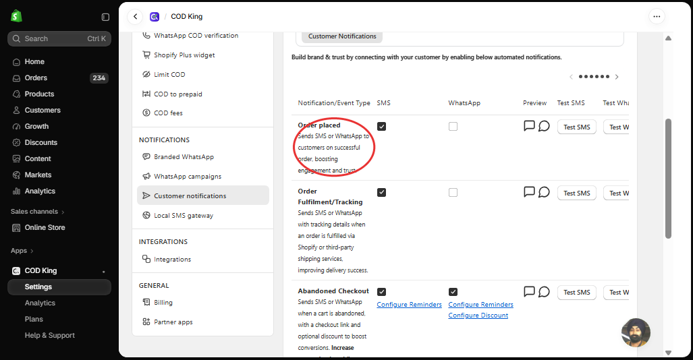Click Test SMS for Order placed
693x360 pixels.
pyautogui.click(x=577, y=127)
